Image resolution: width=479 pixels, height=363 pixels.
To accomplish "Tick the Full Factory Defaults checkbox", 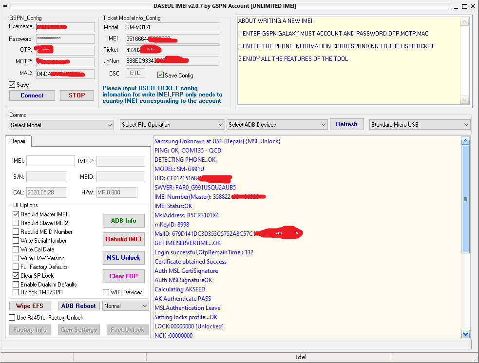I will coord(16,267).
